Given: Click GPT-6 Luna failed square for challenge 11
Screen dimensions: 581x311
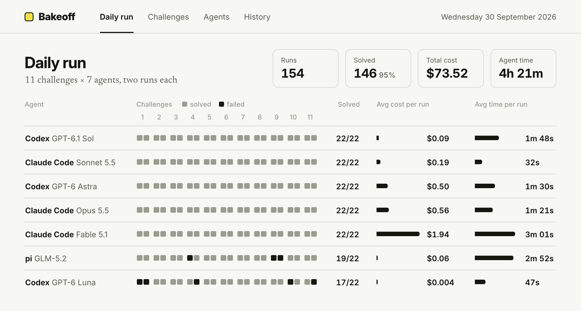Looking at the screenshot, I should click(x=314, y=282).
